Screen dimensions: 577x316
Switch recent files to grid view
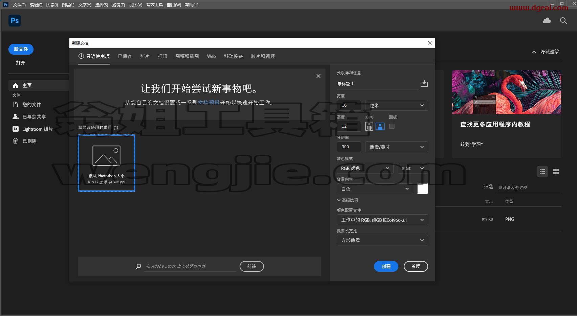(556, 172)
